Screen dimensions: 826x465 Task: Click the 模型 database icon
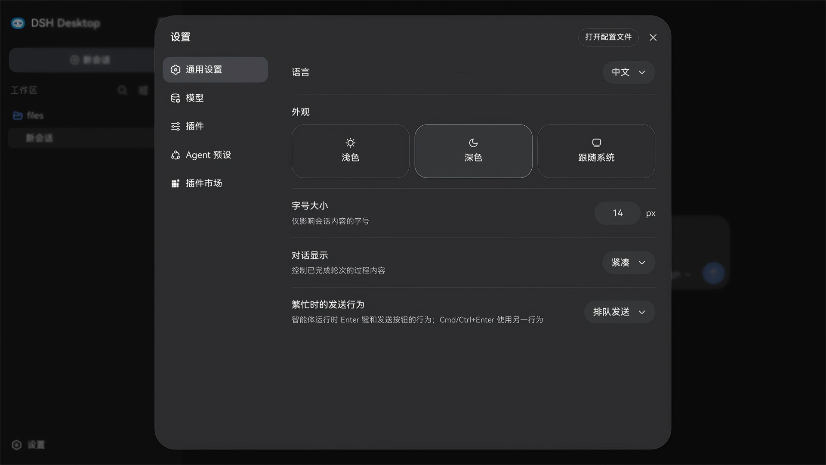[176, 98]
